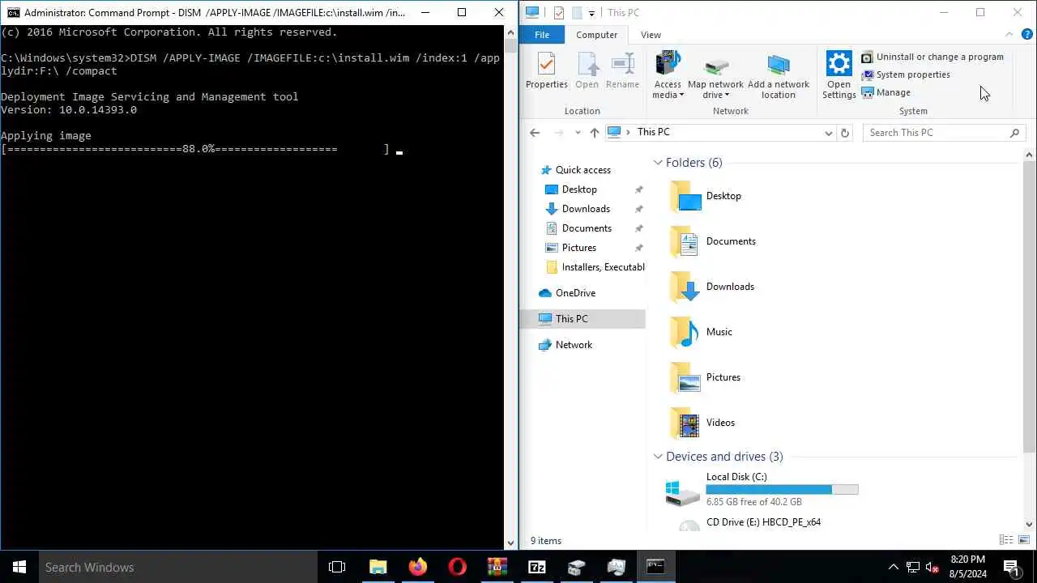The width and height of the screenshot is (1037, 583).
Task: Open the Windows Start menu
Action: [x=19, y=567]
